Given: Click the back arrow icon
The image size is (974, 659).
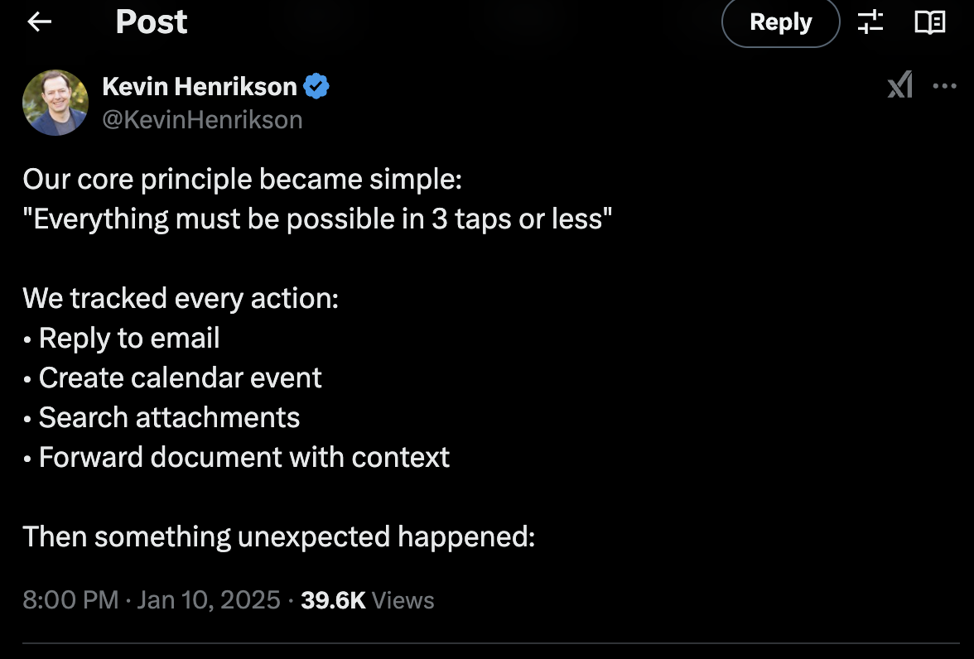Looking at the screenshot, I should [39, 22].
